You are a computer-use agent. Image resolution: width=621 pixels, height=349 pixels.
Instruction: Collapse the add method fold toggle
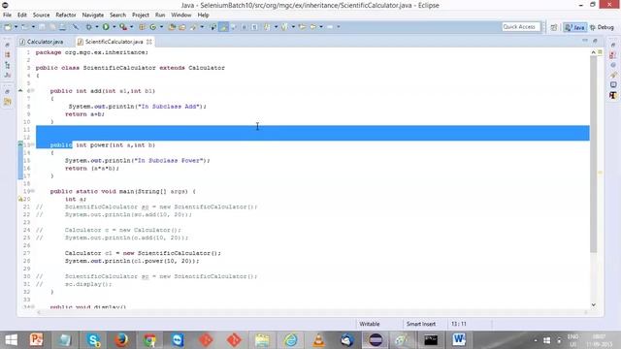pos(32,90)
